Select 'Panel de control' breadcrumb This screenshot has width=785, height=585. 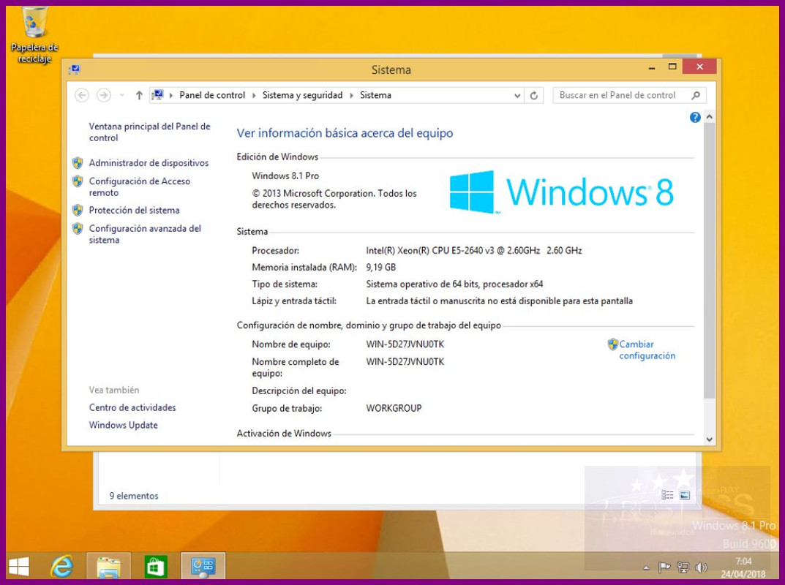212,95
